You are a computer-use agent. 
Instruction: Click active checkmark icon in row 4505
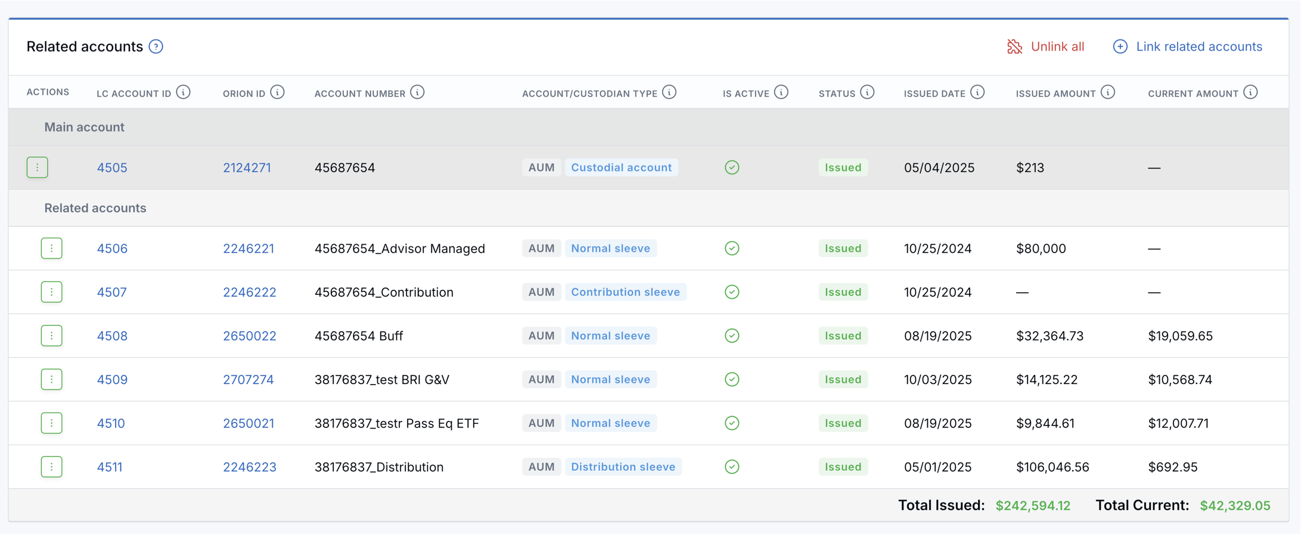[732, 167]
